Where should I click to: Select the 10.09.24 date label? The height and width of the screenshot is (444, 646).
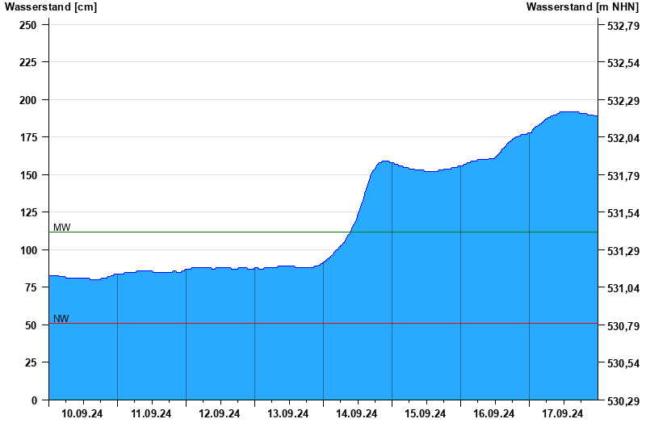point(82,413)
